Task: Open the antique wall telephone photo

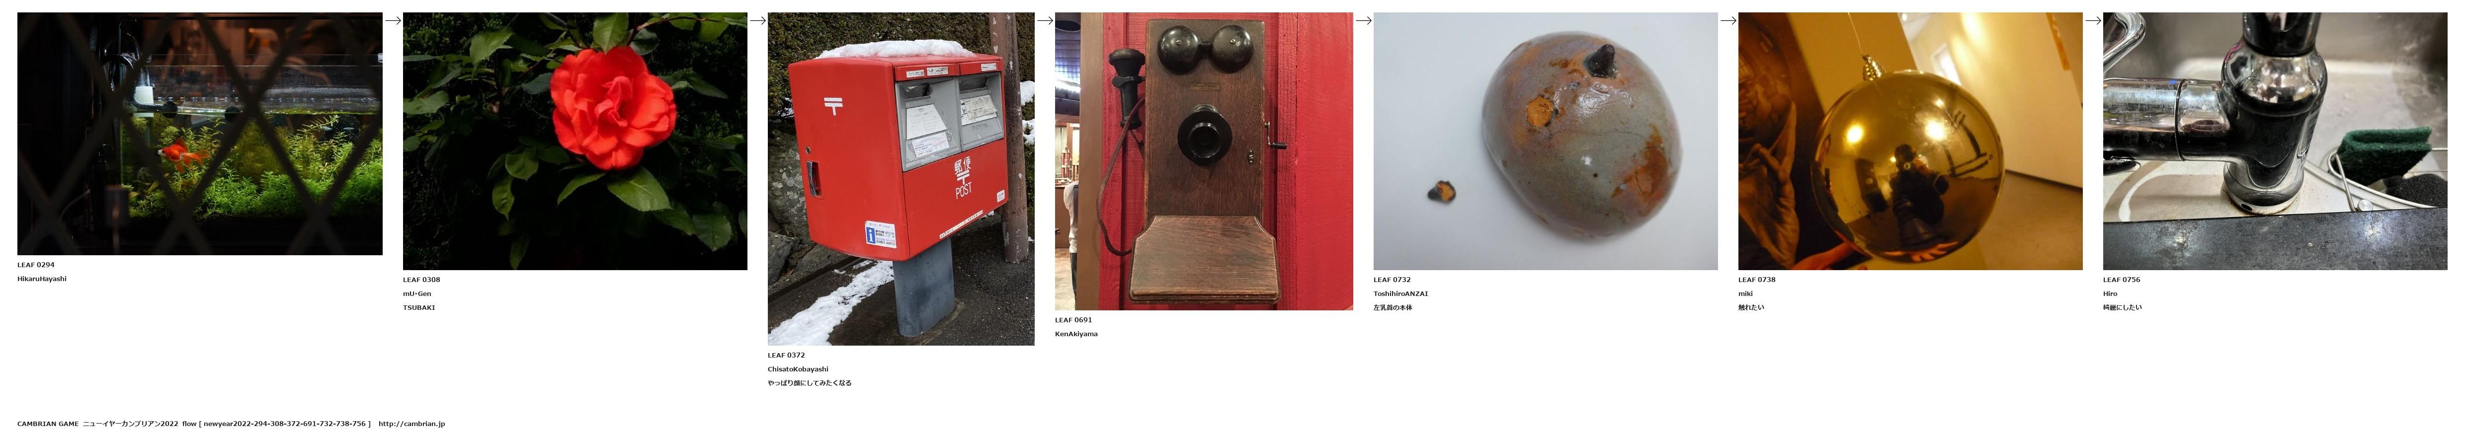Action: [1204, 160]
